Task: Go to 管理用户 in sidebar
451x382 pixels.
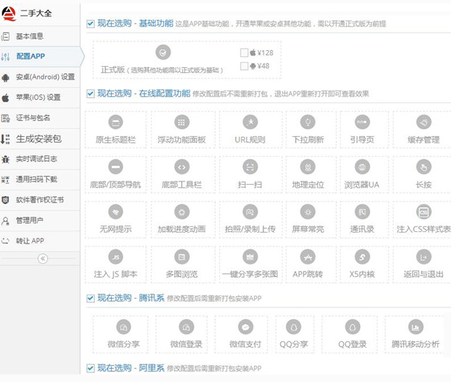Action: 40,220
